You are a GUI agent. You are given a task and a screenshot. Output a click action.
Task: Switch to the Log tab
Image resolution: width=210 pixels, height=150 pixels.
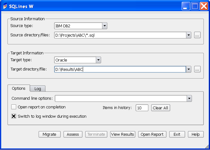tap(38, 89)
